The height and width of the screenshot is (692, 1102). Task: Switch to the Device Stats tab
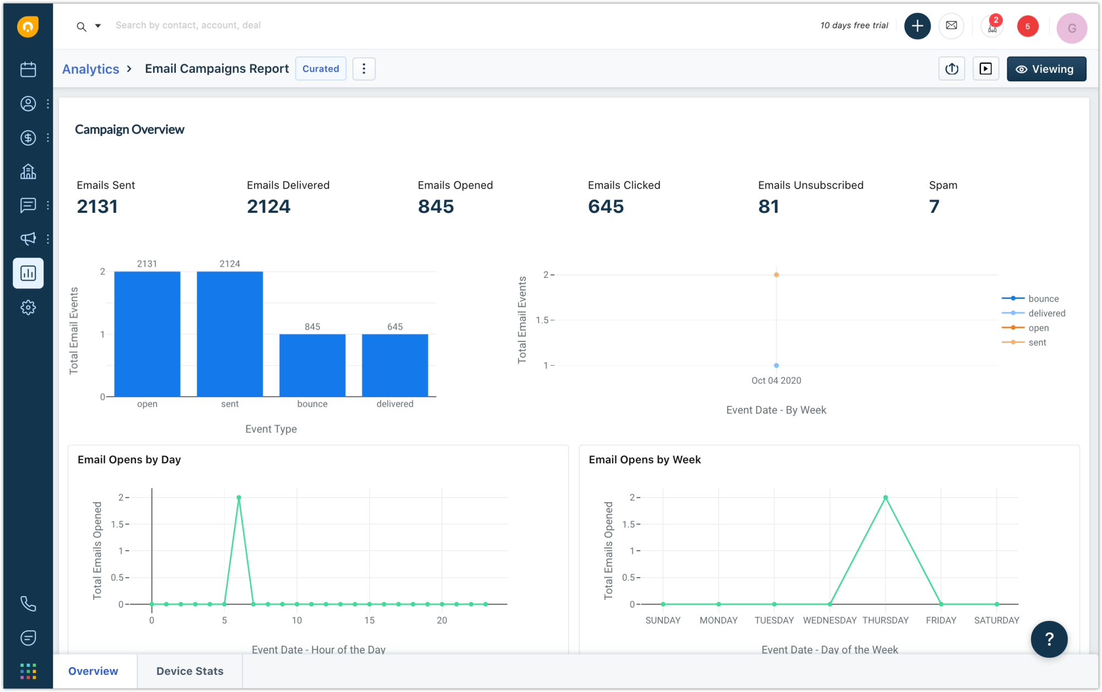[190, 671]
